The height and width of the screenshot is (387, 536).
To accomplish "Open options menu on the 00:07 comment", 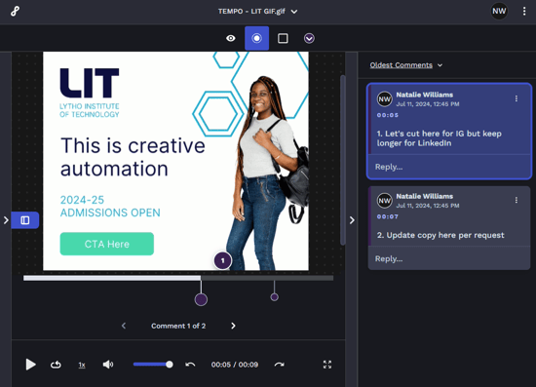I will [517, 200].
